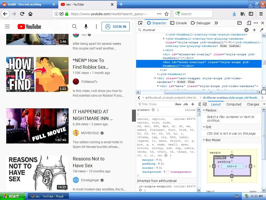Toggle the three-pane inspector layout icon
Image resolution: width=266 pixels, height=200 pixels.
click(x=205, y=104)
